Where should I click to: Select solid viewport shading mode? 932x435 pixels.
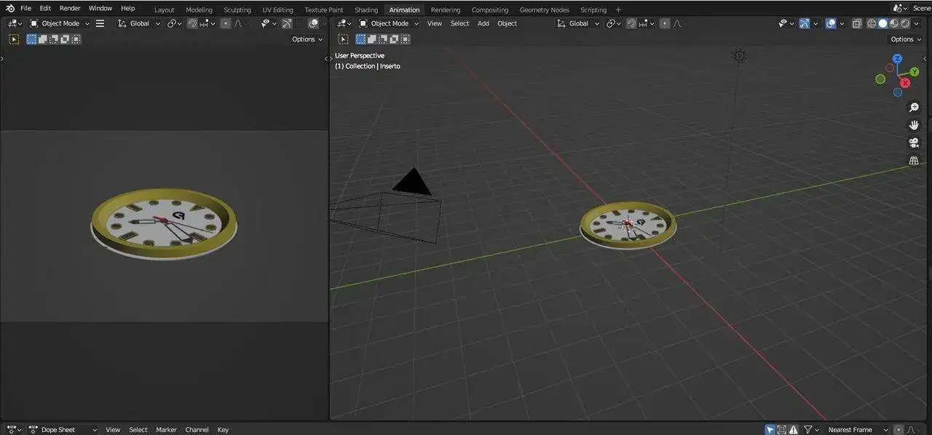coord(882,23)
